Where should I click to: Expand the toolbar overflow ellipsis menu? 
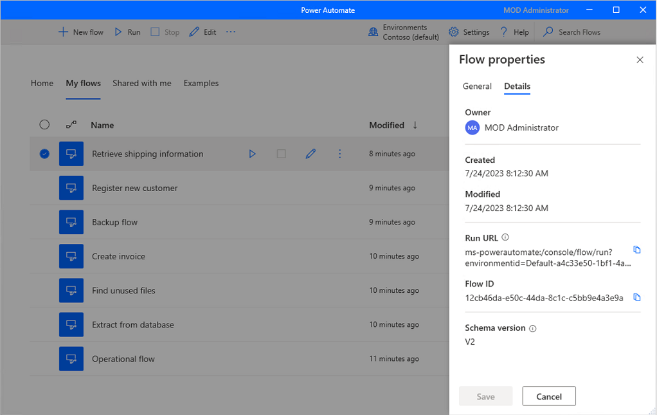pyautogui.click(x=231, y=32)
